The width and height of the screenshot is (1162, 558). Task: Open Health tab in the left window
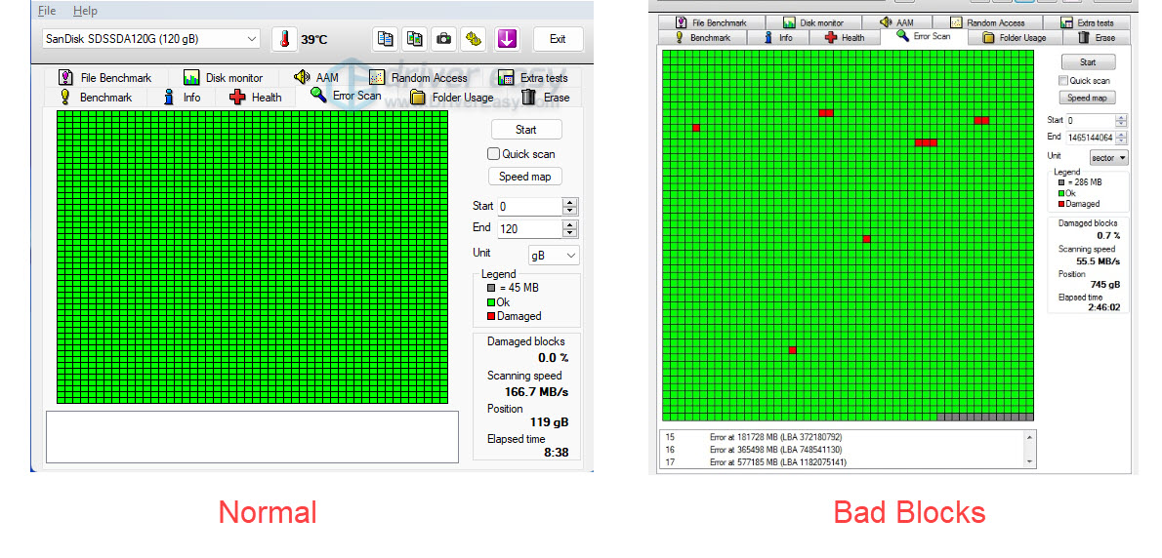pyautogui.click(x=255, y=97)
